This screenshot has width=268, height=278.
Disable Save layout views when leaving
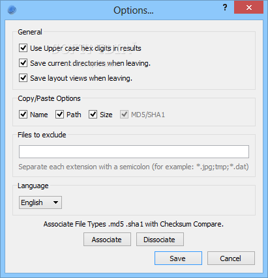coord(23,78)
